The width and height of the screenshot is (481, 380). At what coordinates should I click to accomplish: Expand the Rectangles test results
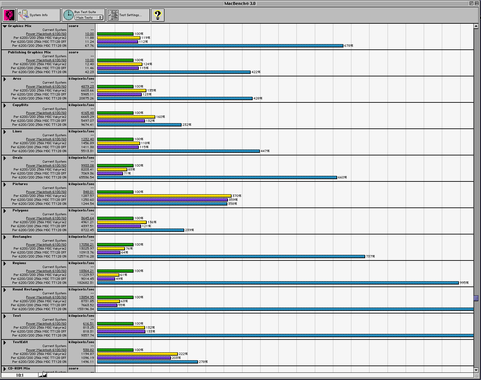click(5, 237)
